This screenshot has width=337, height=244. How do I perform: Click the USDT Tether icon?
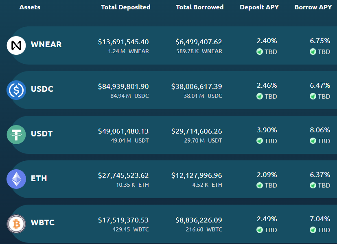click(16, 135)
